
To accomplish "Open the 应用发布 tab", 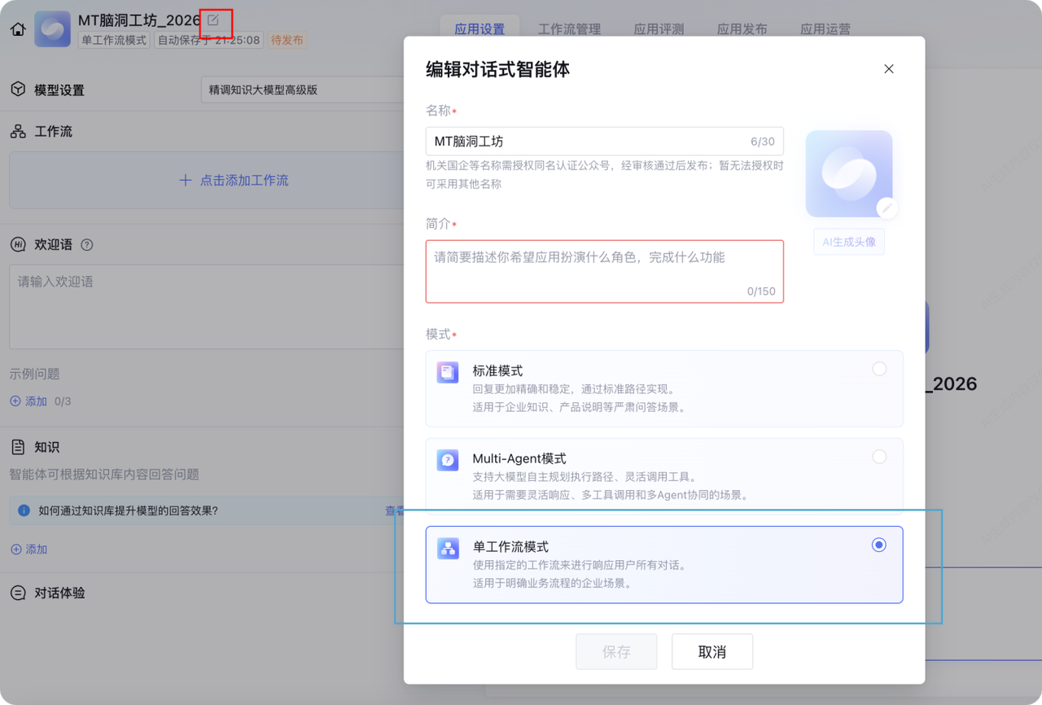I will click(742, 29).
